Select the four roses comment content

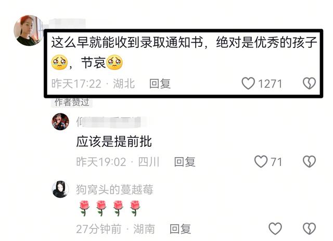click(110, 208)
